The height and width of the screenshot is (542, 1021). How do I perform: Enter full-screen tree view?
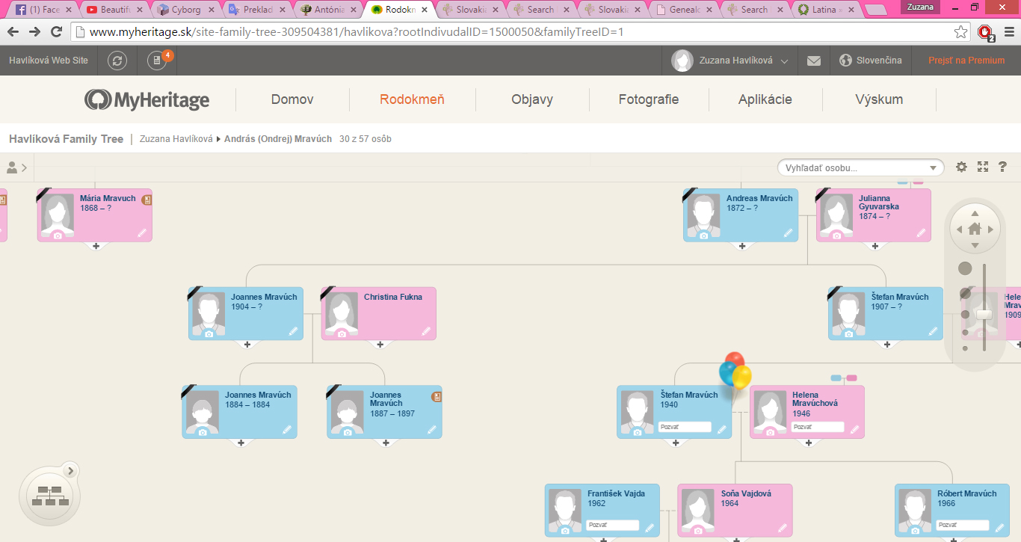983,167
